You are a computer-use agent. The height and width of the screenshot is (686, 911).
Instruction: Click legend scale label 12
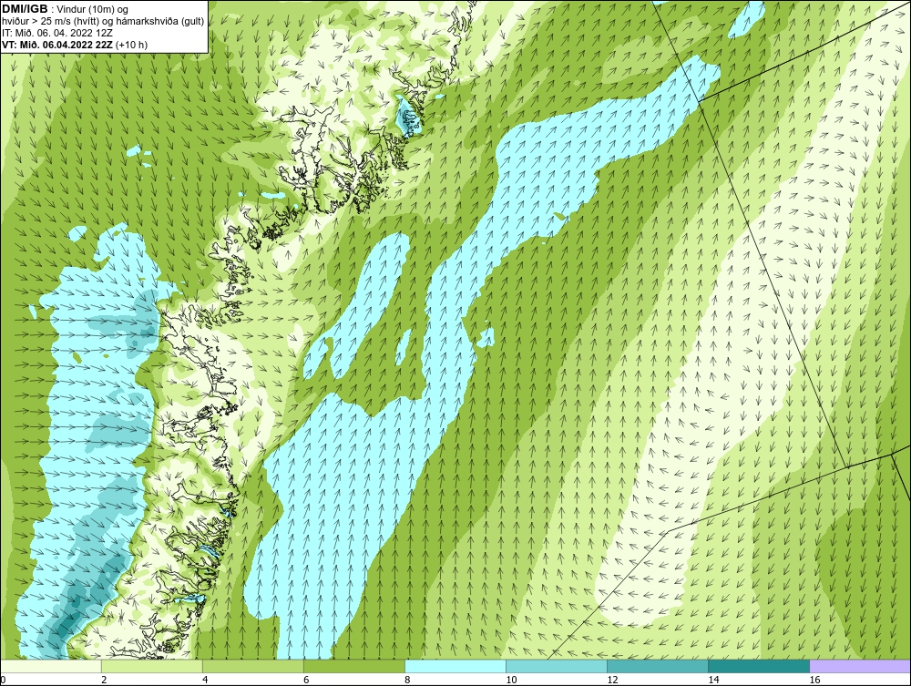coord(612,680)
